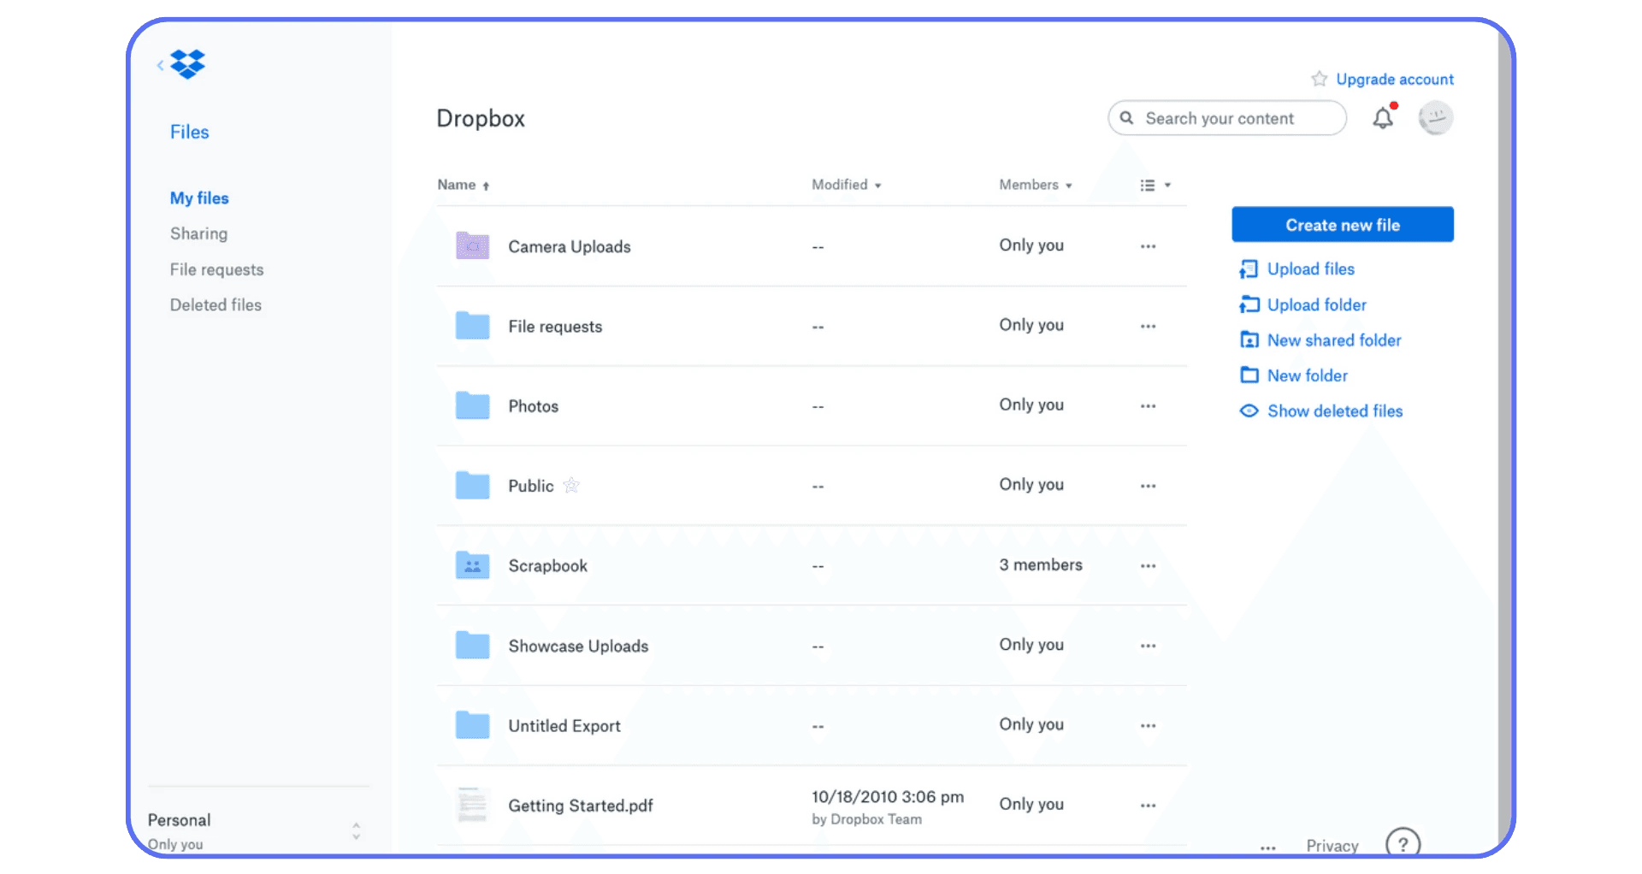Image resolution: width=1642 pixels, height=874 pixels.
Task: Open the help question mark icon
Action: [1402, 844]
